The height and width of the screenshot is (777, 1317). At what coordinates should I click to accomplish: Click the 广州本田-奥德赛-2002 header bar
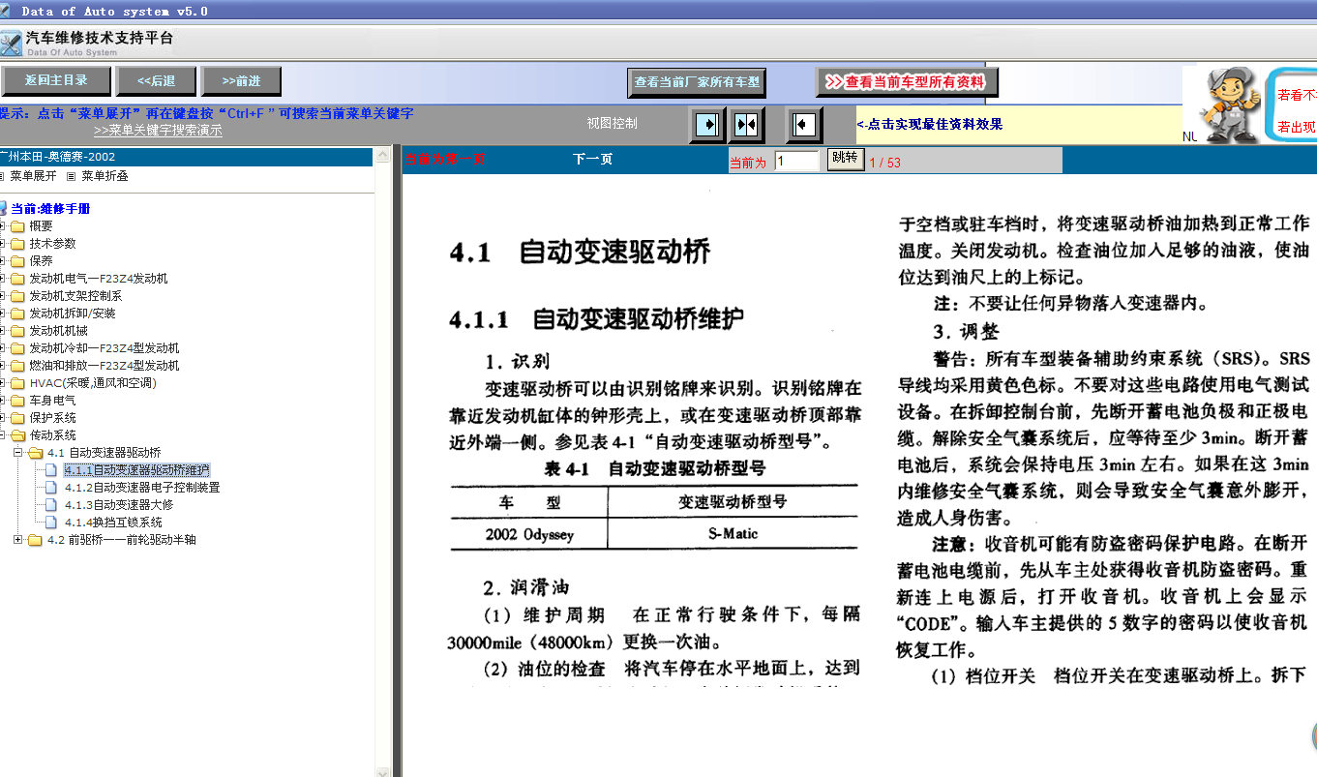pos(187,156)
